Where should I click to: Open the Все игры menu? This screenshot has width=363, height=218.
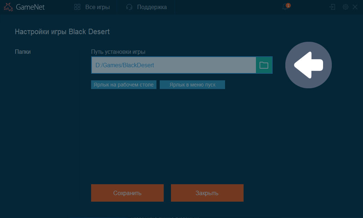[x=92, y=7]
